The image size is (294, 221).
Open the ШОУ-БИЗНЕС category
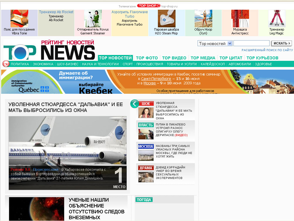tap(68, 64)
